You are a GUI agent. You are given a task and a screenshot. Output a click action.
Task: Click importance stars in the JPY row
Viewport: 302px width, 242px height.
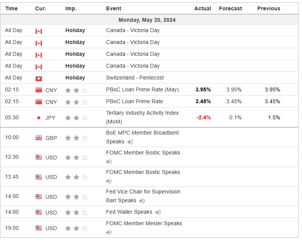click(x=76, y=118)
